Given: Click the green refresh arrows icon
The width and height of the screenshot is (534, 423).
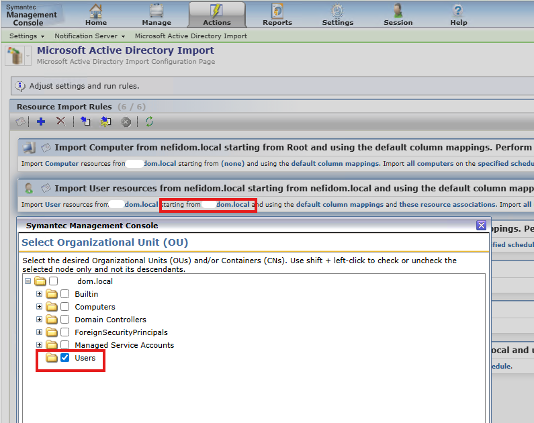Looking at the screenshot, I should [149, 122].
